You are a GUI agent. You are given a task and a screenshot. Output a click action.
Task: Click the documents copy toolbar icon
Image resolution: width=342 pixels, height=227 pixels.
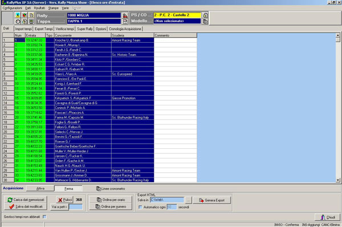click(x=31, y=15)
